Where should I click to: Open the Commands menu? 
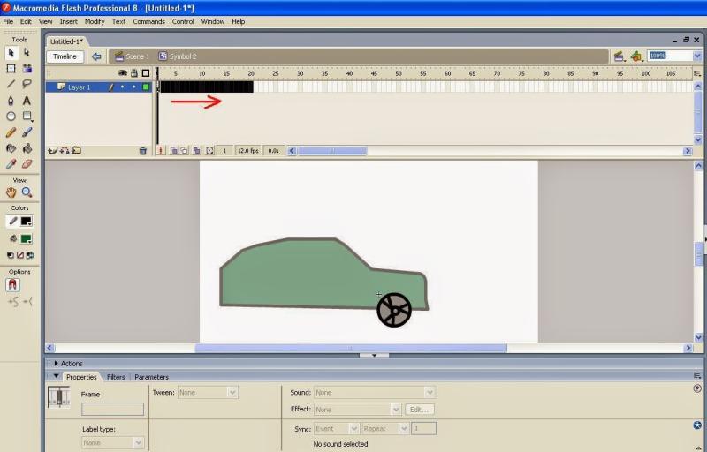(148, 21)
